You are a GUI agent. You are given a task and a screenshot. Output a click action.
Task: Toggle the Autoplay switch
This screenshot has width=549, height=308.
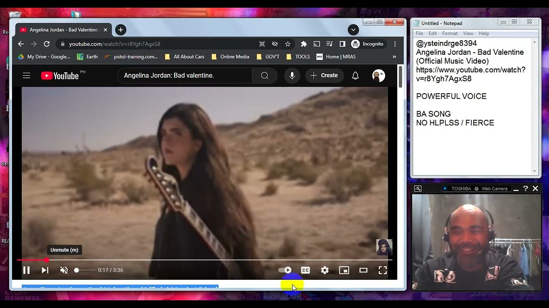point(285,270)
